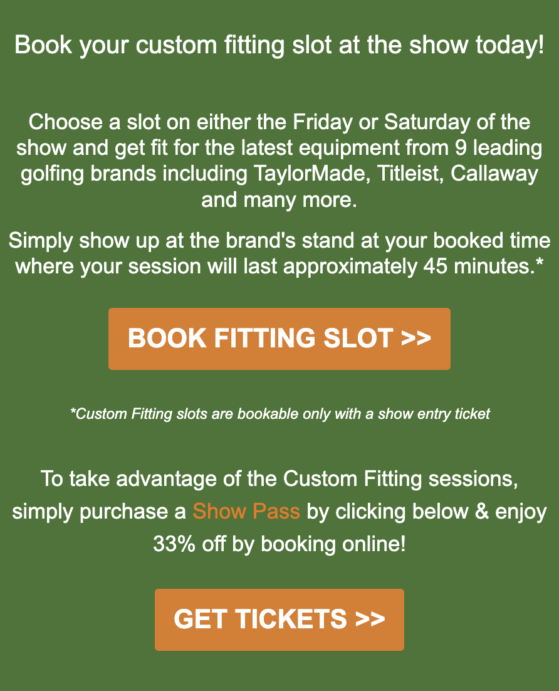This screenshot has width=559, height=691.
Task: Open the orange Show Pass link
Action: [246, 512]
